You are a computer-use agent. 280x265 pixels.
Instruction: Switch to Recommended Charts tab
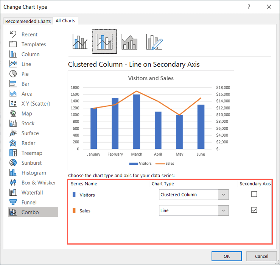click(x=28, y=21)
